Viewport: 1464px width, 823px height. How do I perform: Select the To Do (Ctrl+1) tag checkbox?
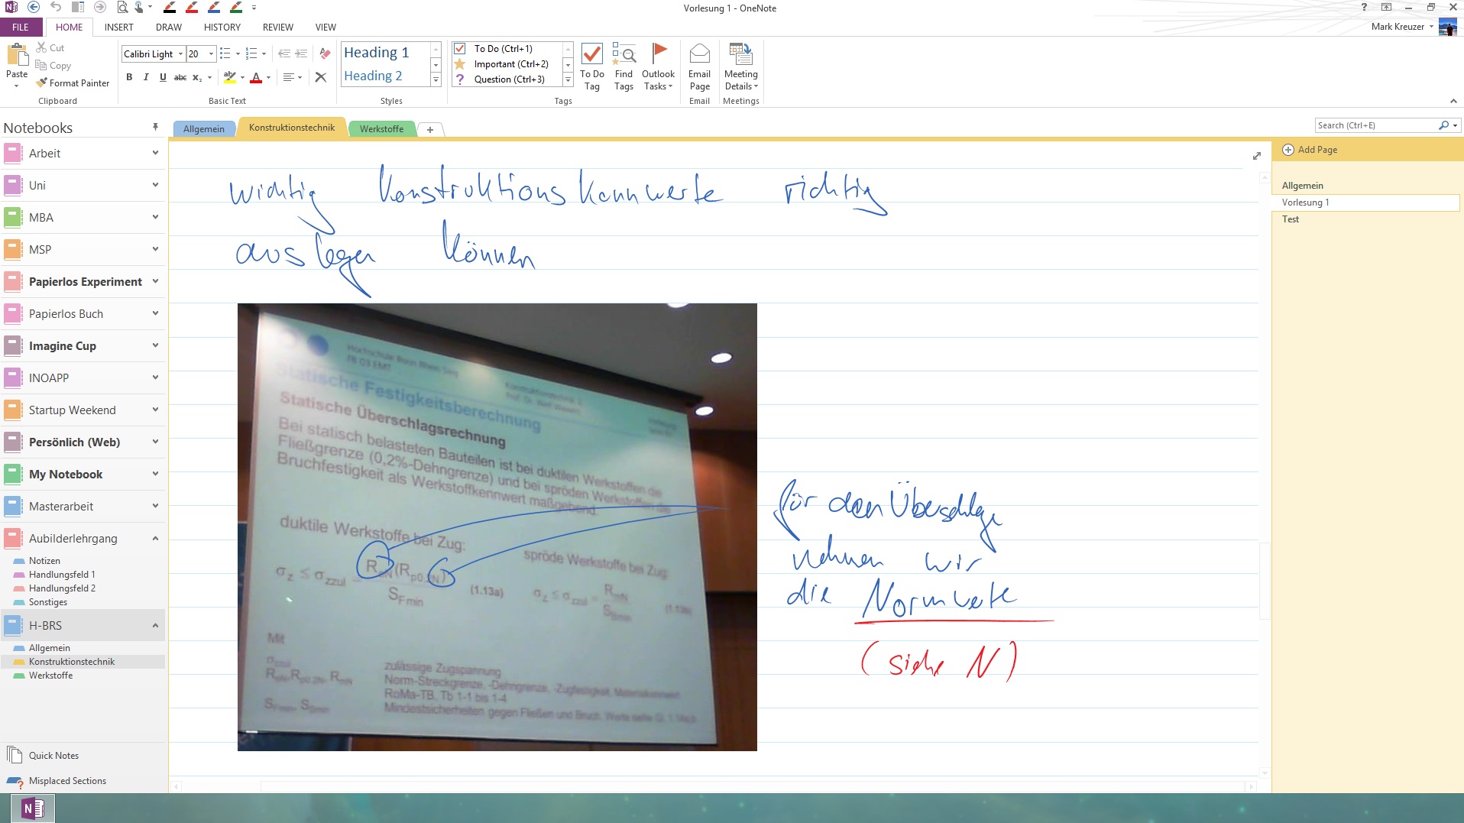pos(460,49)
